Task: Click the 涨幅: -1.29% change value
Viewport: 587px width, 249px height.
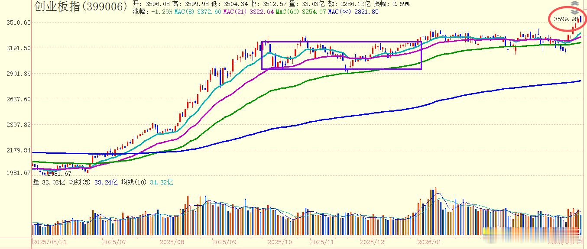Action: point(152,12)
